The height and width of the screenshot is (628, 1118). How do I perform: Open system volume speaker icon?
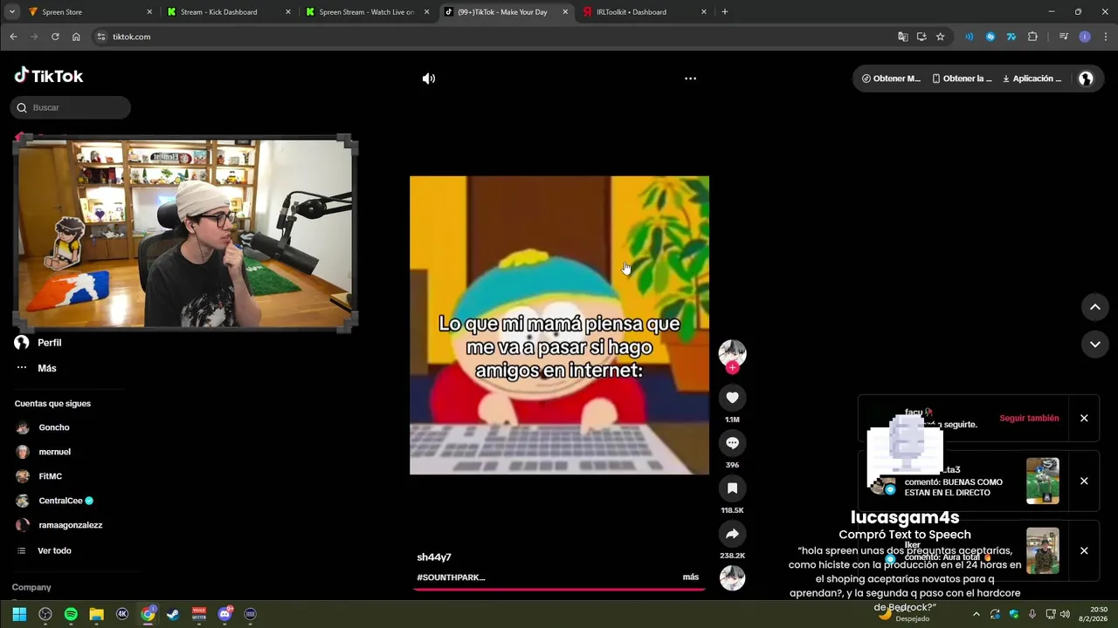[1065, 614]
